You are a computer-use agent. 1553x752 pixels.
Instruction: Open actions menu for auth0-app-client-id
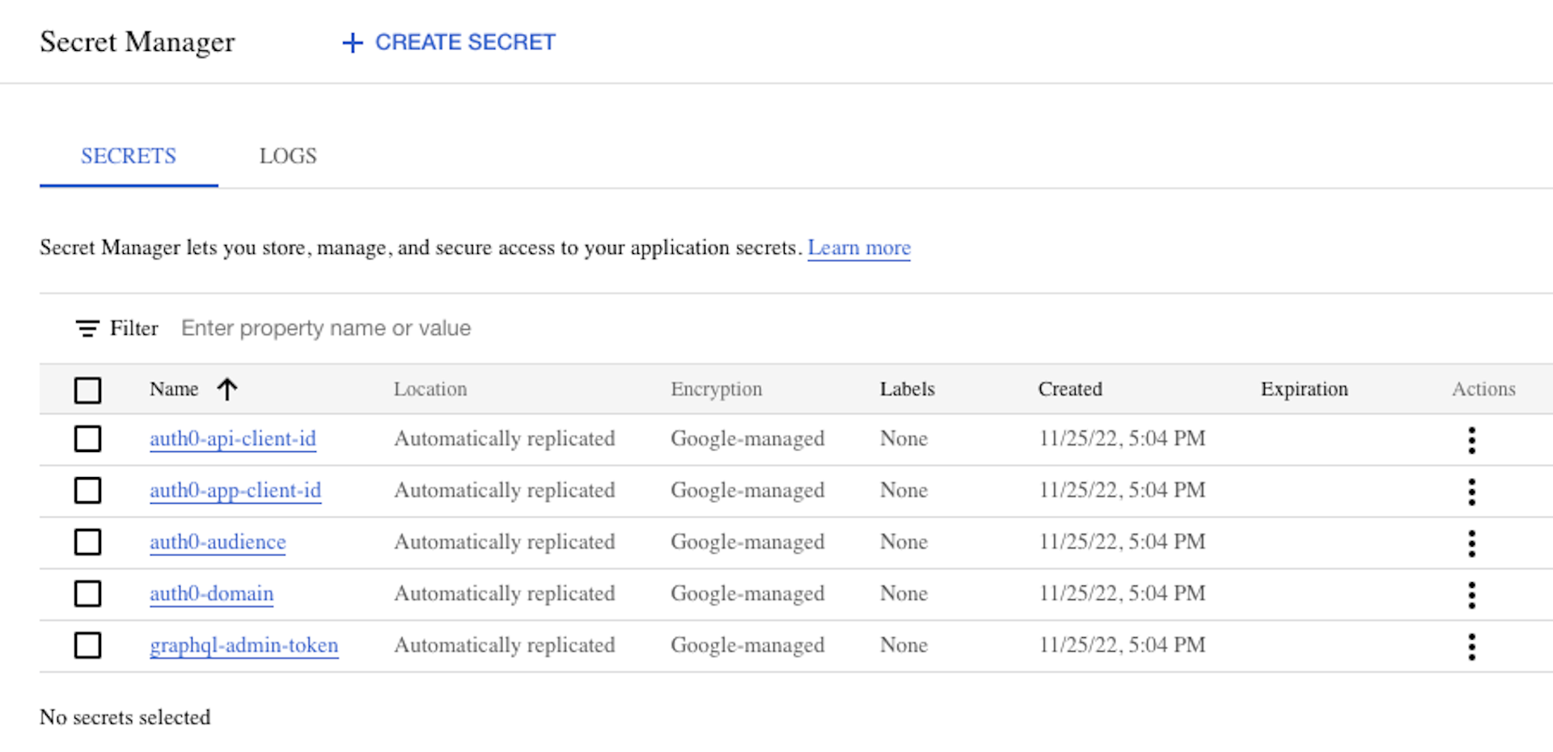click(x=1471, y=492)
